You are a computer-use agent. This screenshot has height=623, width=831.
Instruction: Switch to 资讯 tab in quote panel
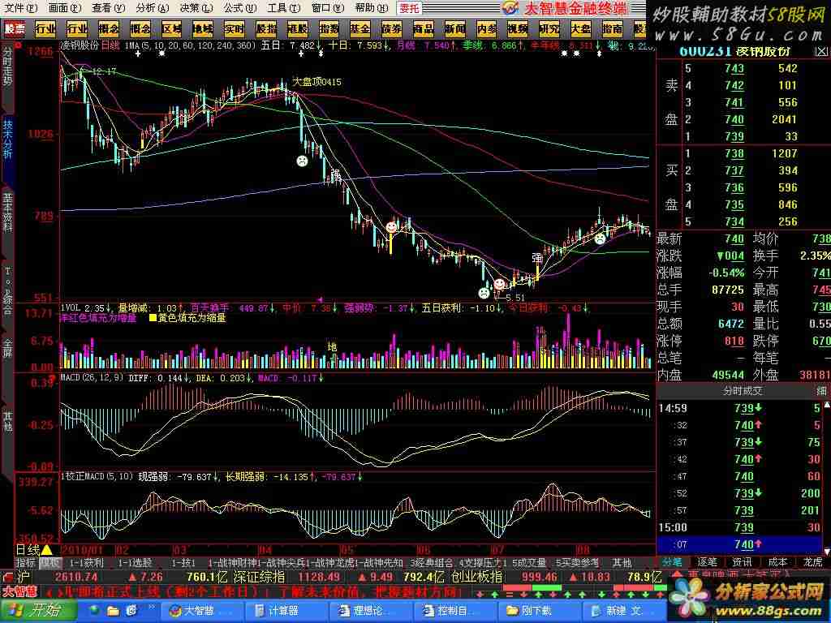point(742,562)
